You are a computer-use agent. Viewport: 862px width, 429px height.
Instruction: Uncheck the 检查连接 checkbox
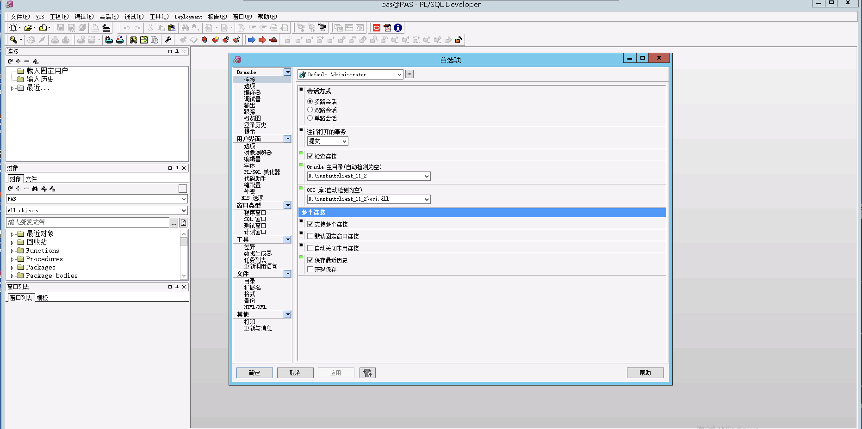[310, 156]
